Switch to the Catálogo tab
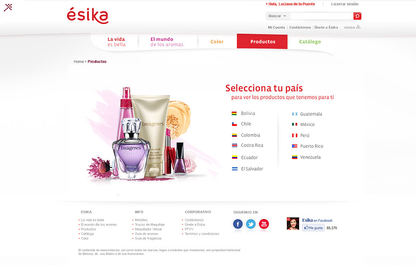416x265 pixels. coord(310,42)
